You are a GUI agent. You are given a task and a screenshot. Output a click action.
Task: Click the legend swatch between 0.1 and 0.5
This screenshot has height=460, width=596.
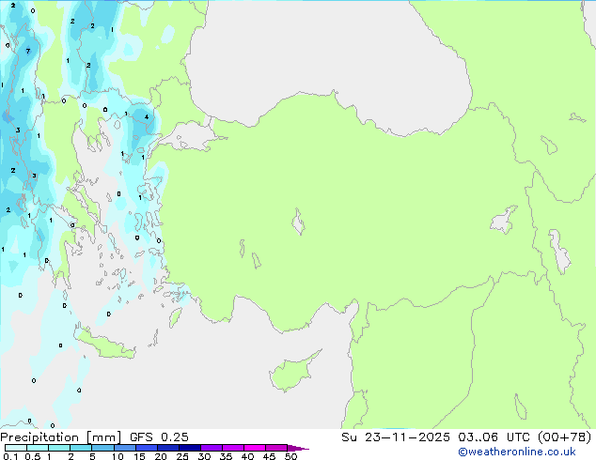pos(16,448)
